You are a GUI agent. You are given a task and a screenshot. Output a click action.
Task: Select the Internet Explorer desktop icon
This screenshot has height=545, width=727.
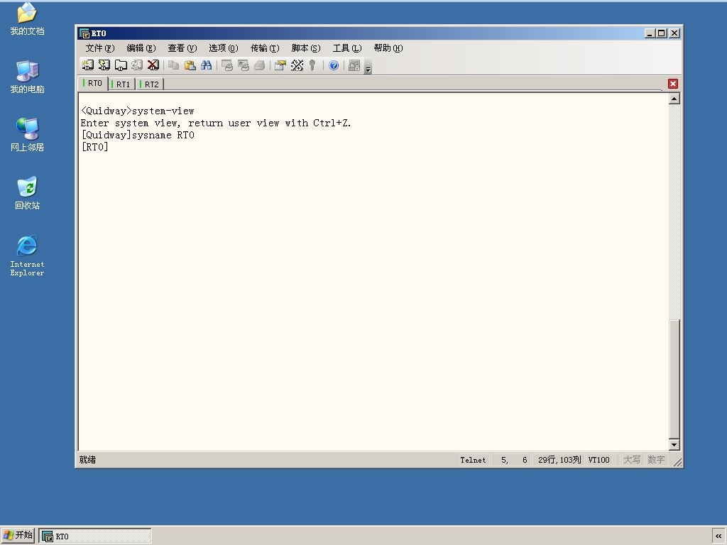27,255
